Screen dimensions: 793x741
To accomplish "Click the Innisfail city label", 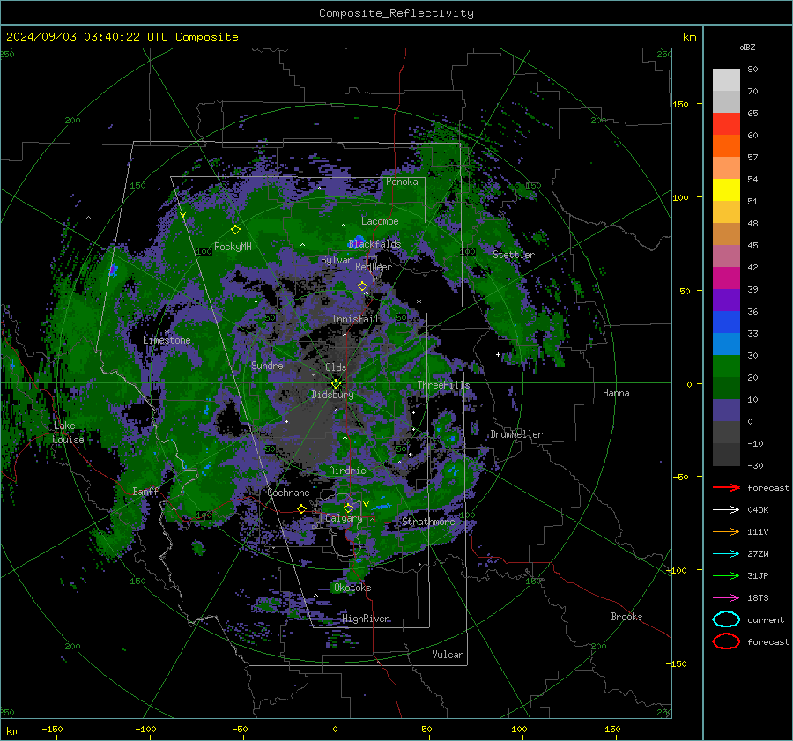I will (356, 319).
